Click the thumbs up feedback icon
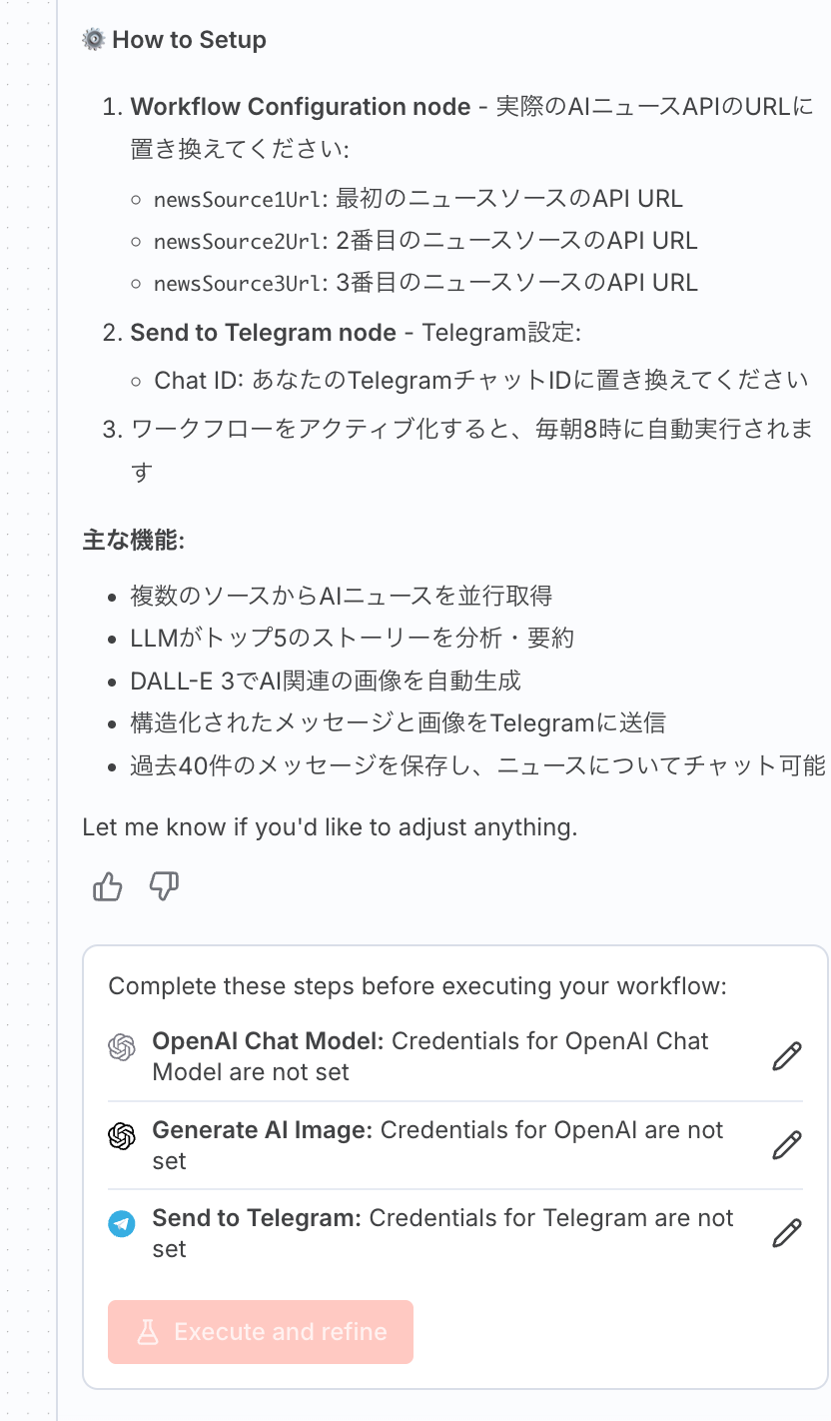This screenshot has height=1421, width=831. [107, 886]
